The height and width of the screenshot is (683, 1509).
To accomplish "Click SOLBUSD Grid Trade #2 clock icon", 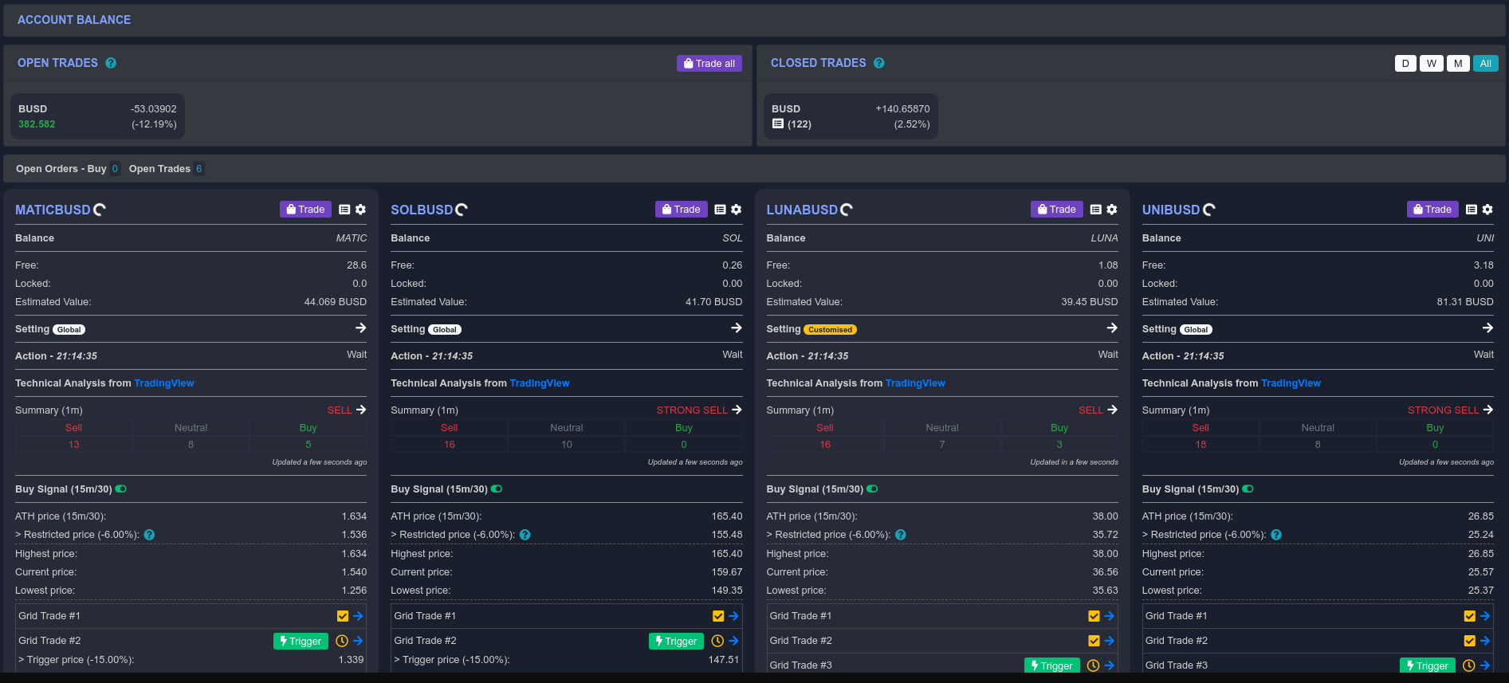I will click(717, 641).
